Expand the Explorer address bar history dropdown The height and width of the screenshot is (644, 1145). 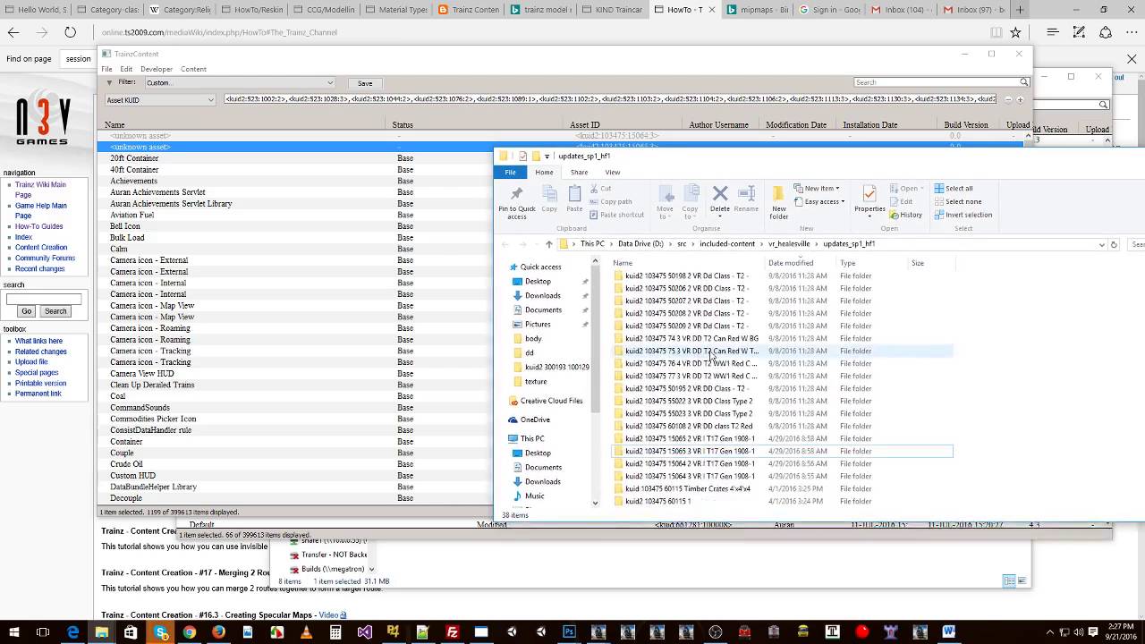(x=1101, y=244)
